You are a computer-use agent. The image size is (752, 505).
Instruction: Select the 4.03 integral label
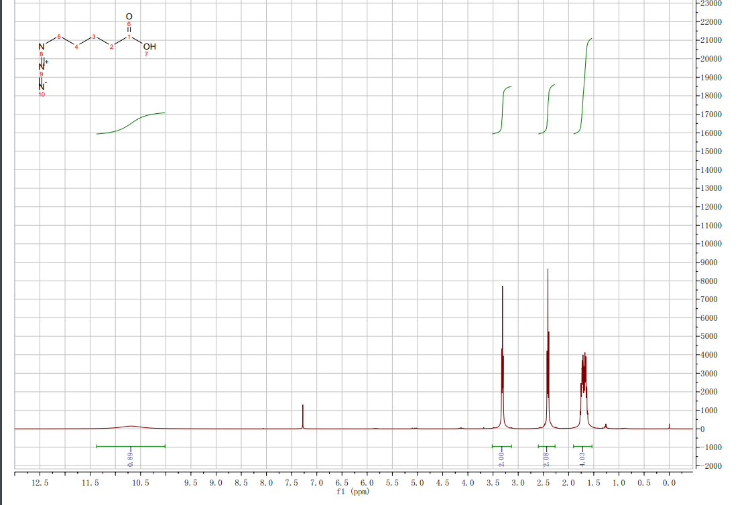coord(582,459)
